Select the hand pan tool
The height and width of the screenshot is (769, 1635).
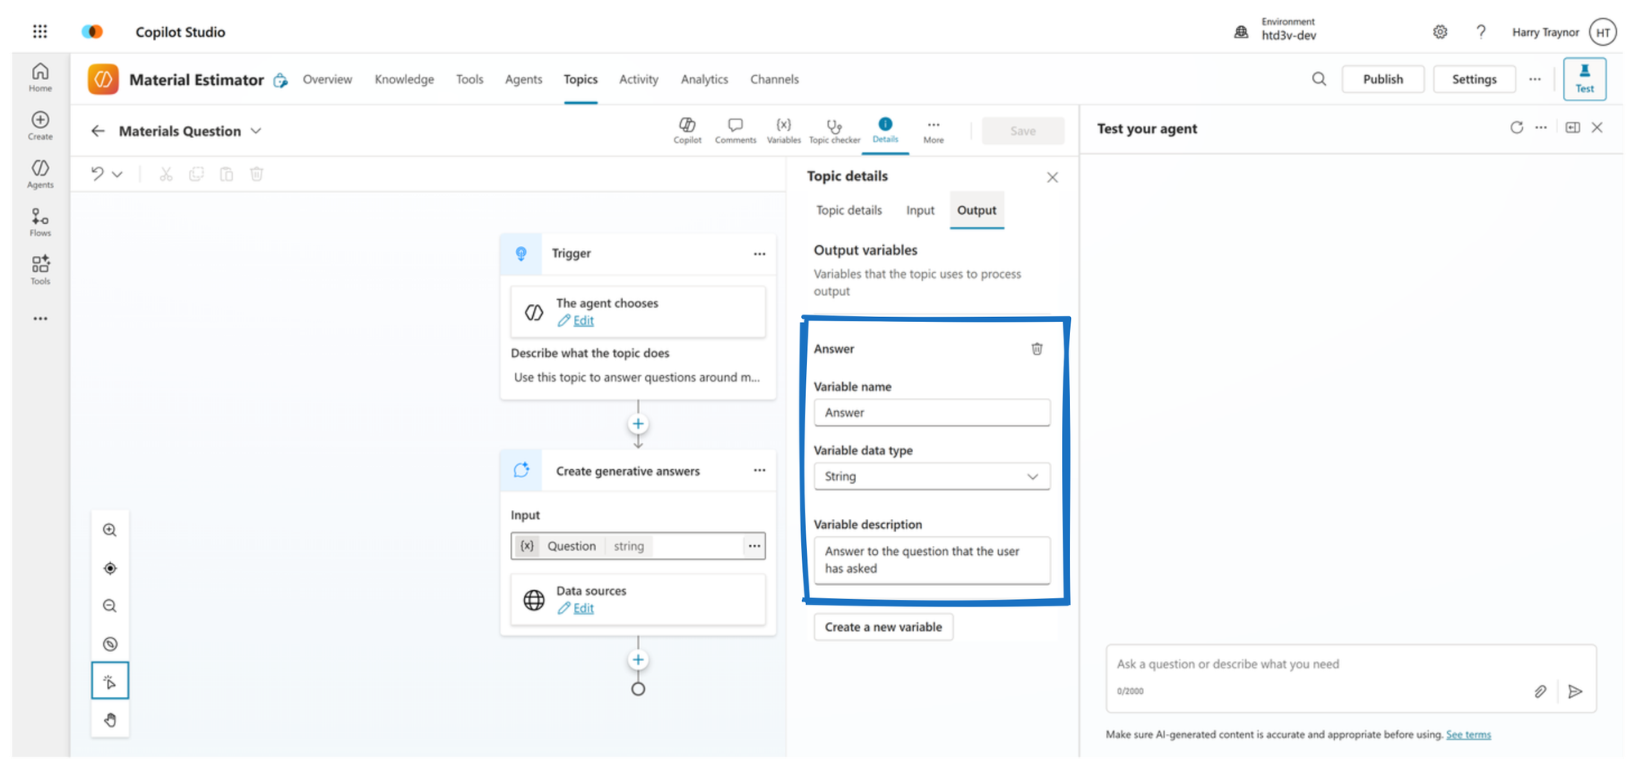pyautogui.click(x=110, y=719)
